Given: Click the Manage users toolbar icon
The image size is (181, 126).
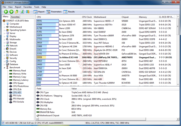Looking at the screenshot, I should coord(28,12).
